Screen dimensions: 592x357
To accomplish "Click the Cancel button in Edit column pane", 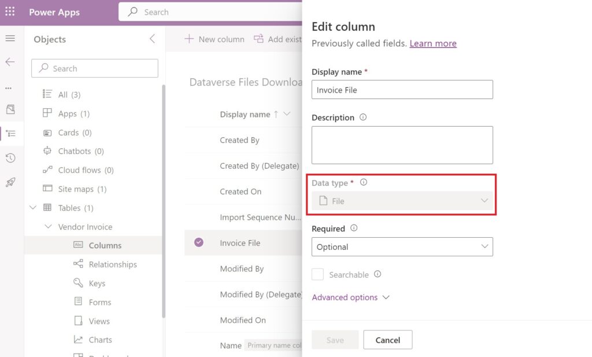I will (387, 340).
